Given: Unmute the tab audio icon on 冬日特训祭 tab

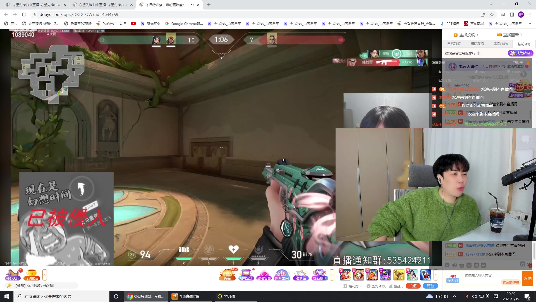Looking at the screenshot, I should (x=192, y=5).
